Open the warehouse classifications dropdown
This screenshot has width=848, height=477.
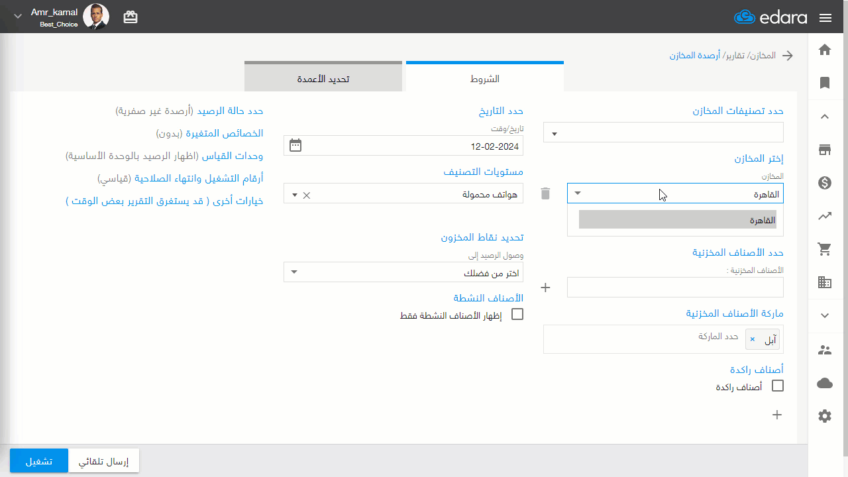click(x=663, y=132)
